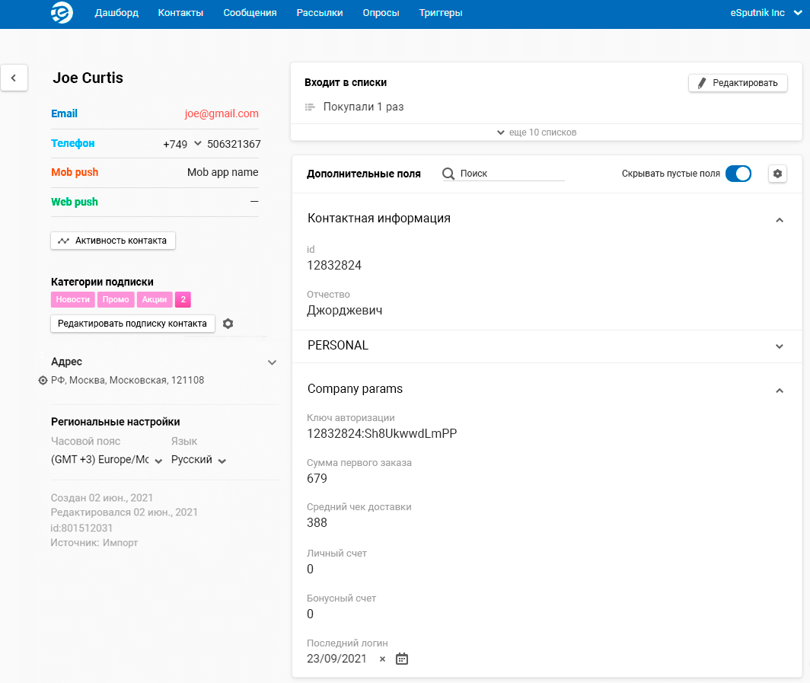Select the Акции subscription tag
The width and height of the screenshot is (810, 683).
point(155,299)
